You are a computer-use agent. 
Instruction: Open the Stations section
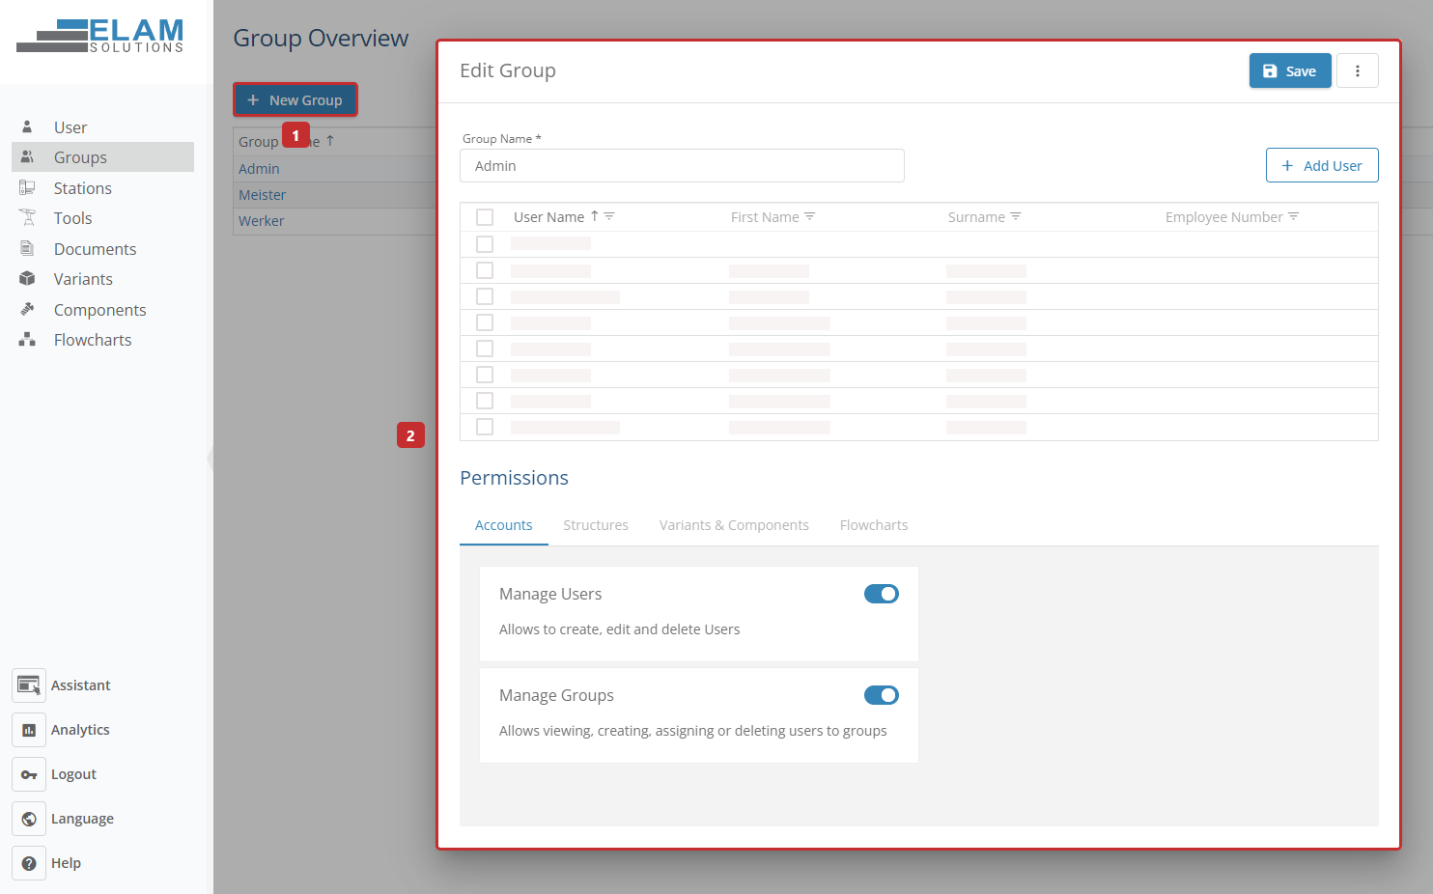pyautogui.click(x=82, y=187)
